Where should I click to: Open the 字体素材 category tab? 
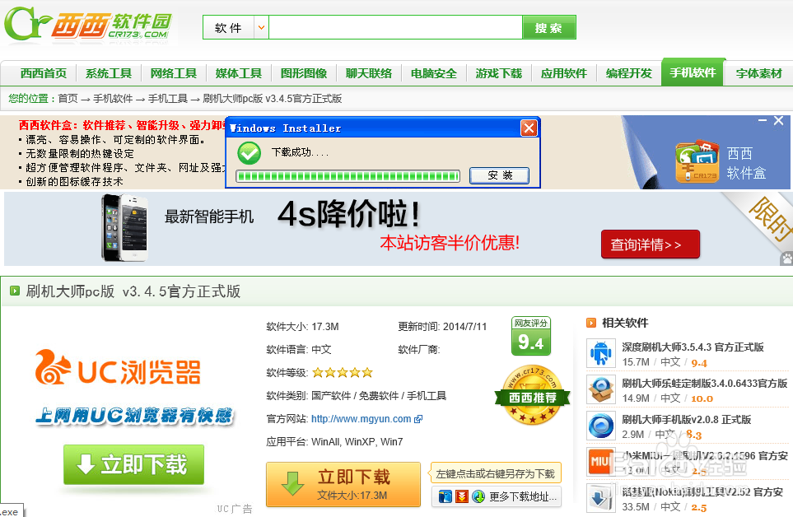759,73
